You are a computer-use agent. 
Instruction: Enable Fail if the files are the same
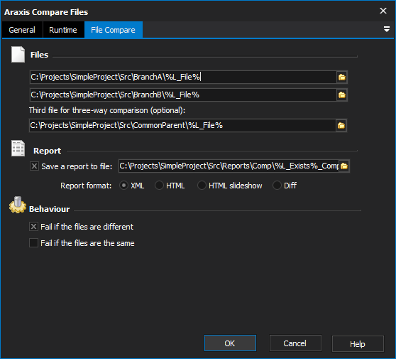pos(33,243)
